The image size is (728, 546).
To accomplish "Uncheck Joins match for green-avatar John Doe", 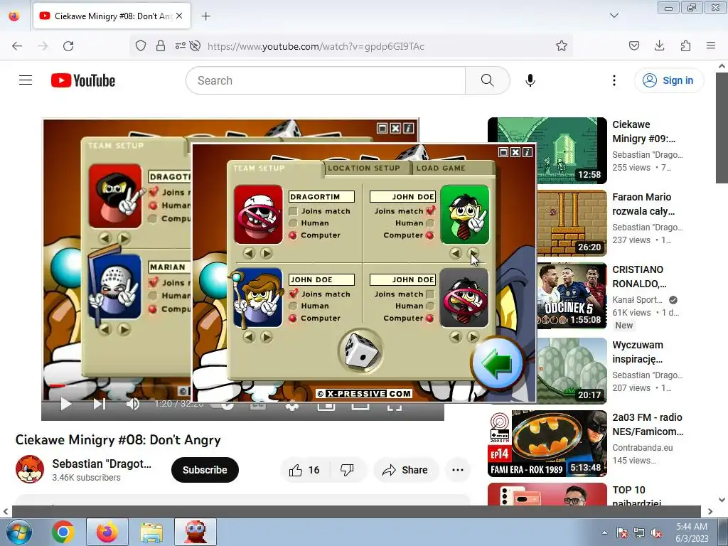I will click(430, 210).
